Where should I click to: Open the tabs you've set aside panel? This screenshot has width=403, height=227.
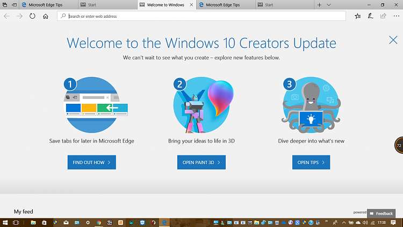pos(5,5)
